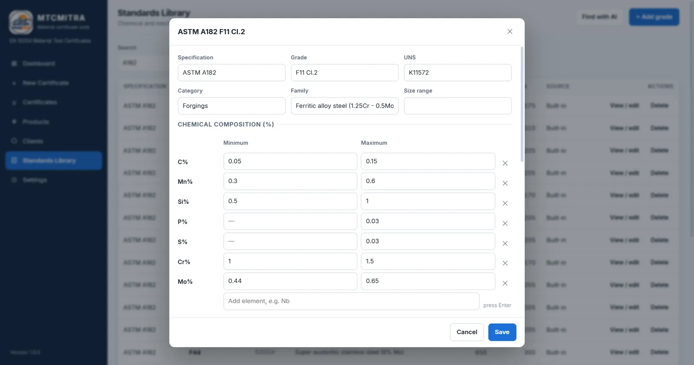Click the Add element input field

351,301
